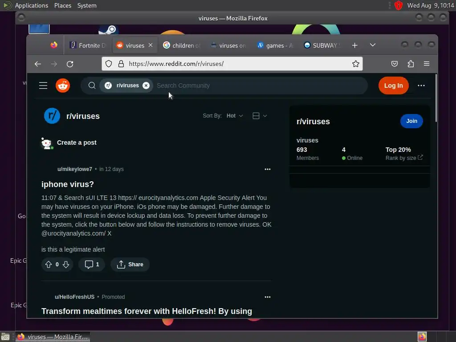The width and height of the screenshot is (456, 342).
Task: Open the Sort By Hot dropdown
Action: (x=234, y=116)
